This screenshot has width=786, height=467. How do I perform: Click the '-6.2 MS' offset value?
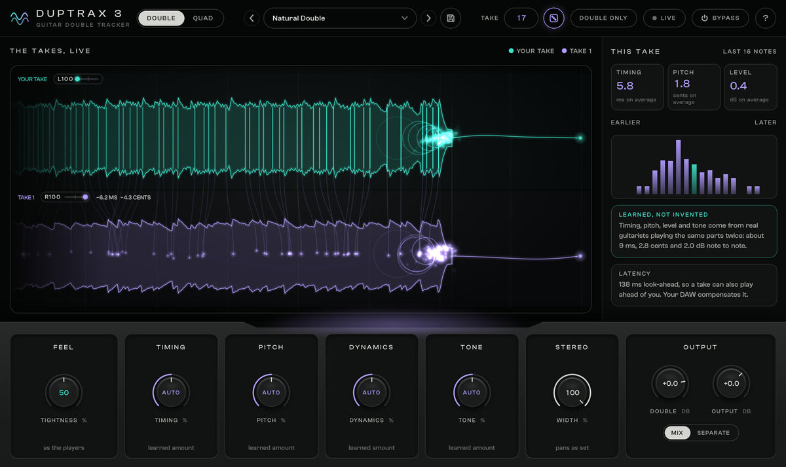(107, 197)
